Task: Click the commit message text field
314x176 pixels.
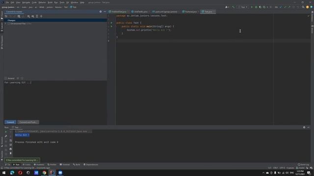Action: [x=55, y=100]
